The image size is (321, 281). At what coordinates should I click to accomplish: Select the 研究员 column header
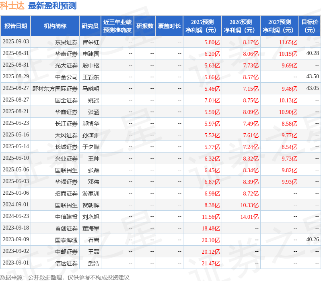click(90, 26)
